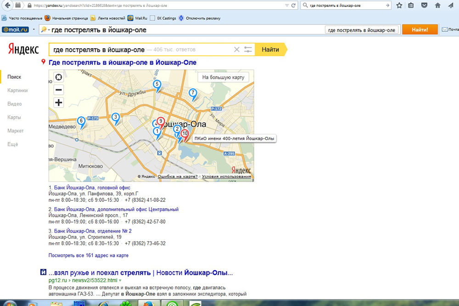Switch to the Картинки tab

17,90
